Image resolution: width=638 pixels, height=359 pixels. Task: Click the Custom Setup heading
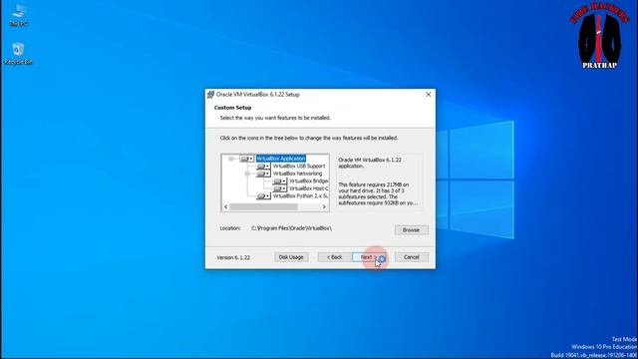(x=232, y=108)
